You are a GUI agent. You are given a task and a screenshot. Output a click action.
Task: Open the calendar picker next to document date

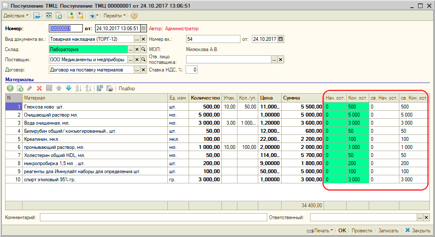[x=144, y=29]
